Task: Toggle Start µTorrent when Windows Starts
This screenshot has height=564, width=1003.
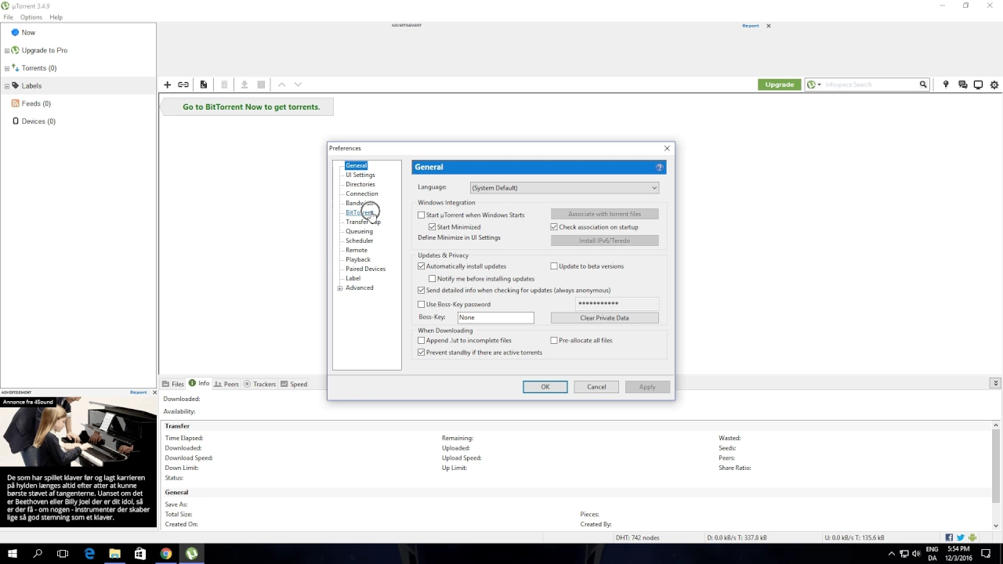Action: point(422,215)
